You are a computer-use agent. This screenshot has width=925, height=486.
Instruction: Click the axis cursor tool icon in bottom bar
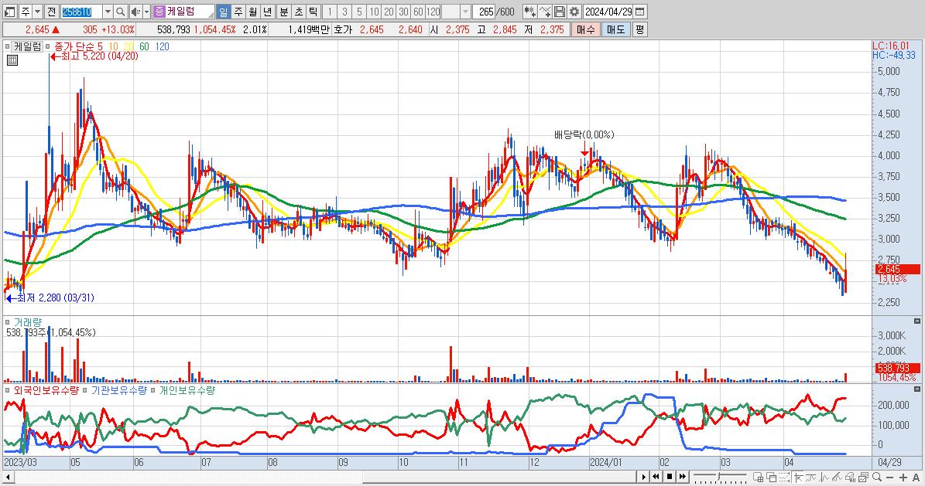point(799,478)
